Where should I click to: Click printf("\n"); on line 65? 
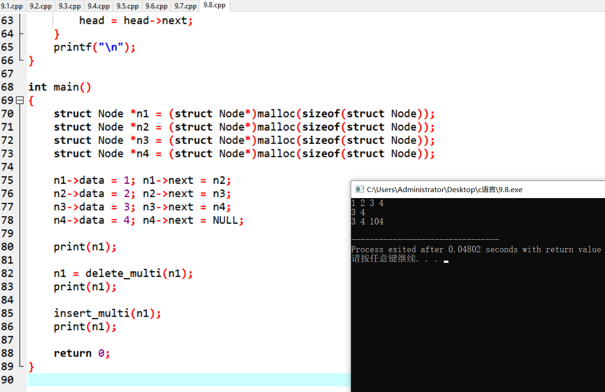click(95, 47)
